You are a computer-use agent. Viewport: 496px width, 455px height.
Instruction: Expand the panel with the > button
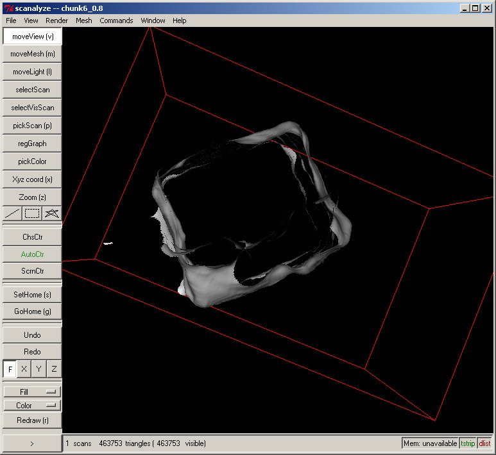click(32, 443)
